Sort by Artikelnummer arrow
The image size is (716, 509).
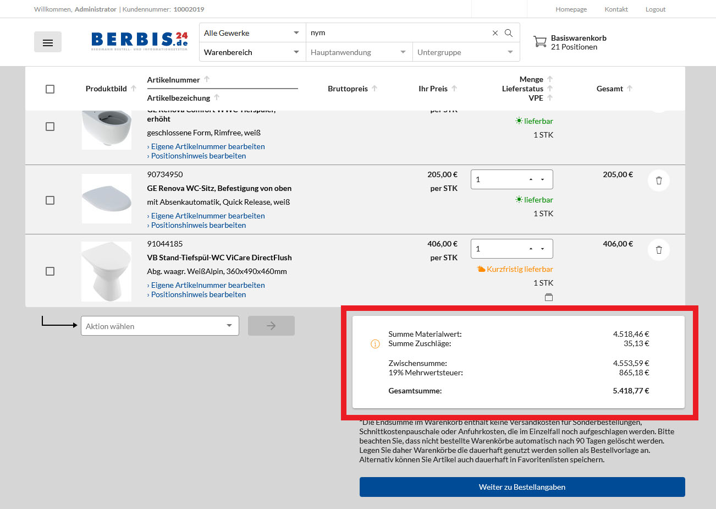coord(207,79)
